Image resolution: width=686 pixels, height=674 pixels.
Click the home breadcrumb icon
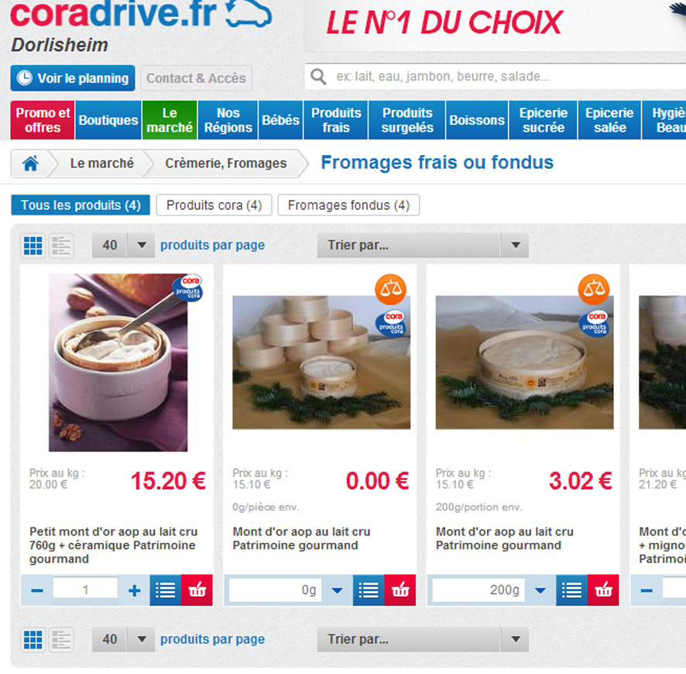point(30,163)
